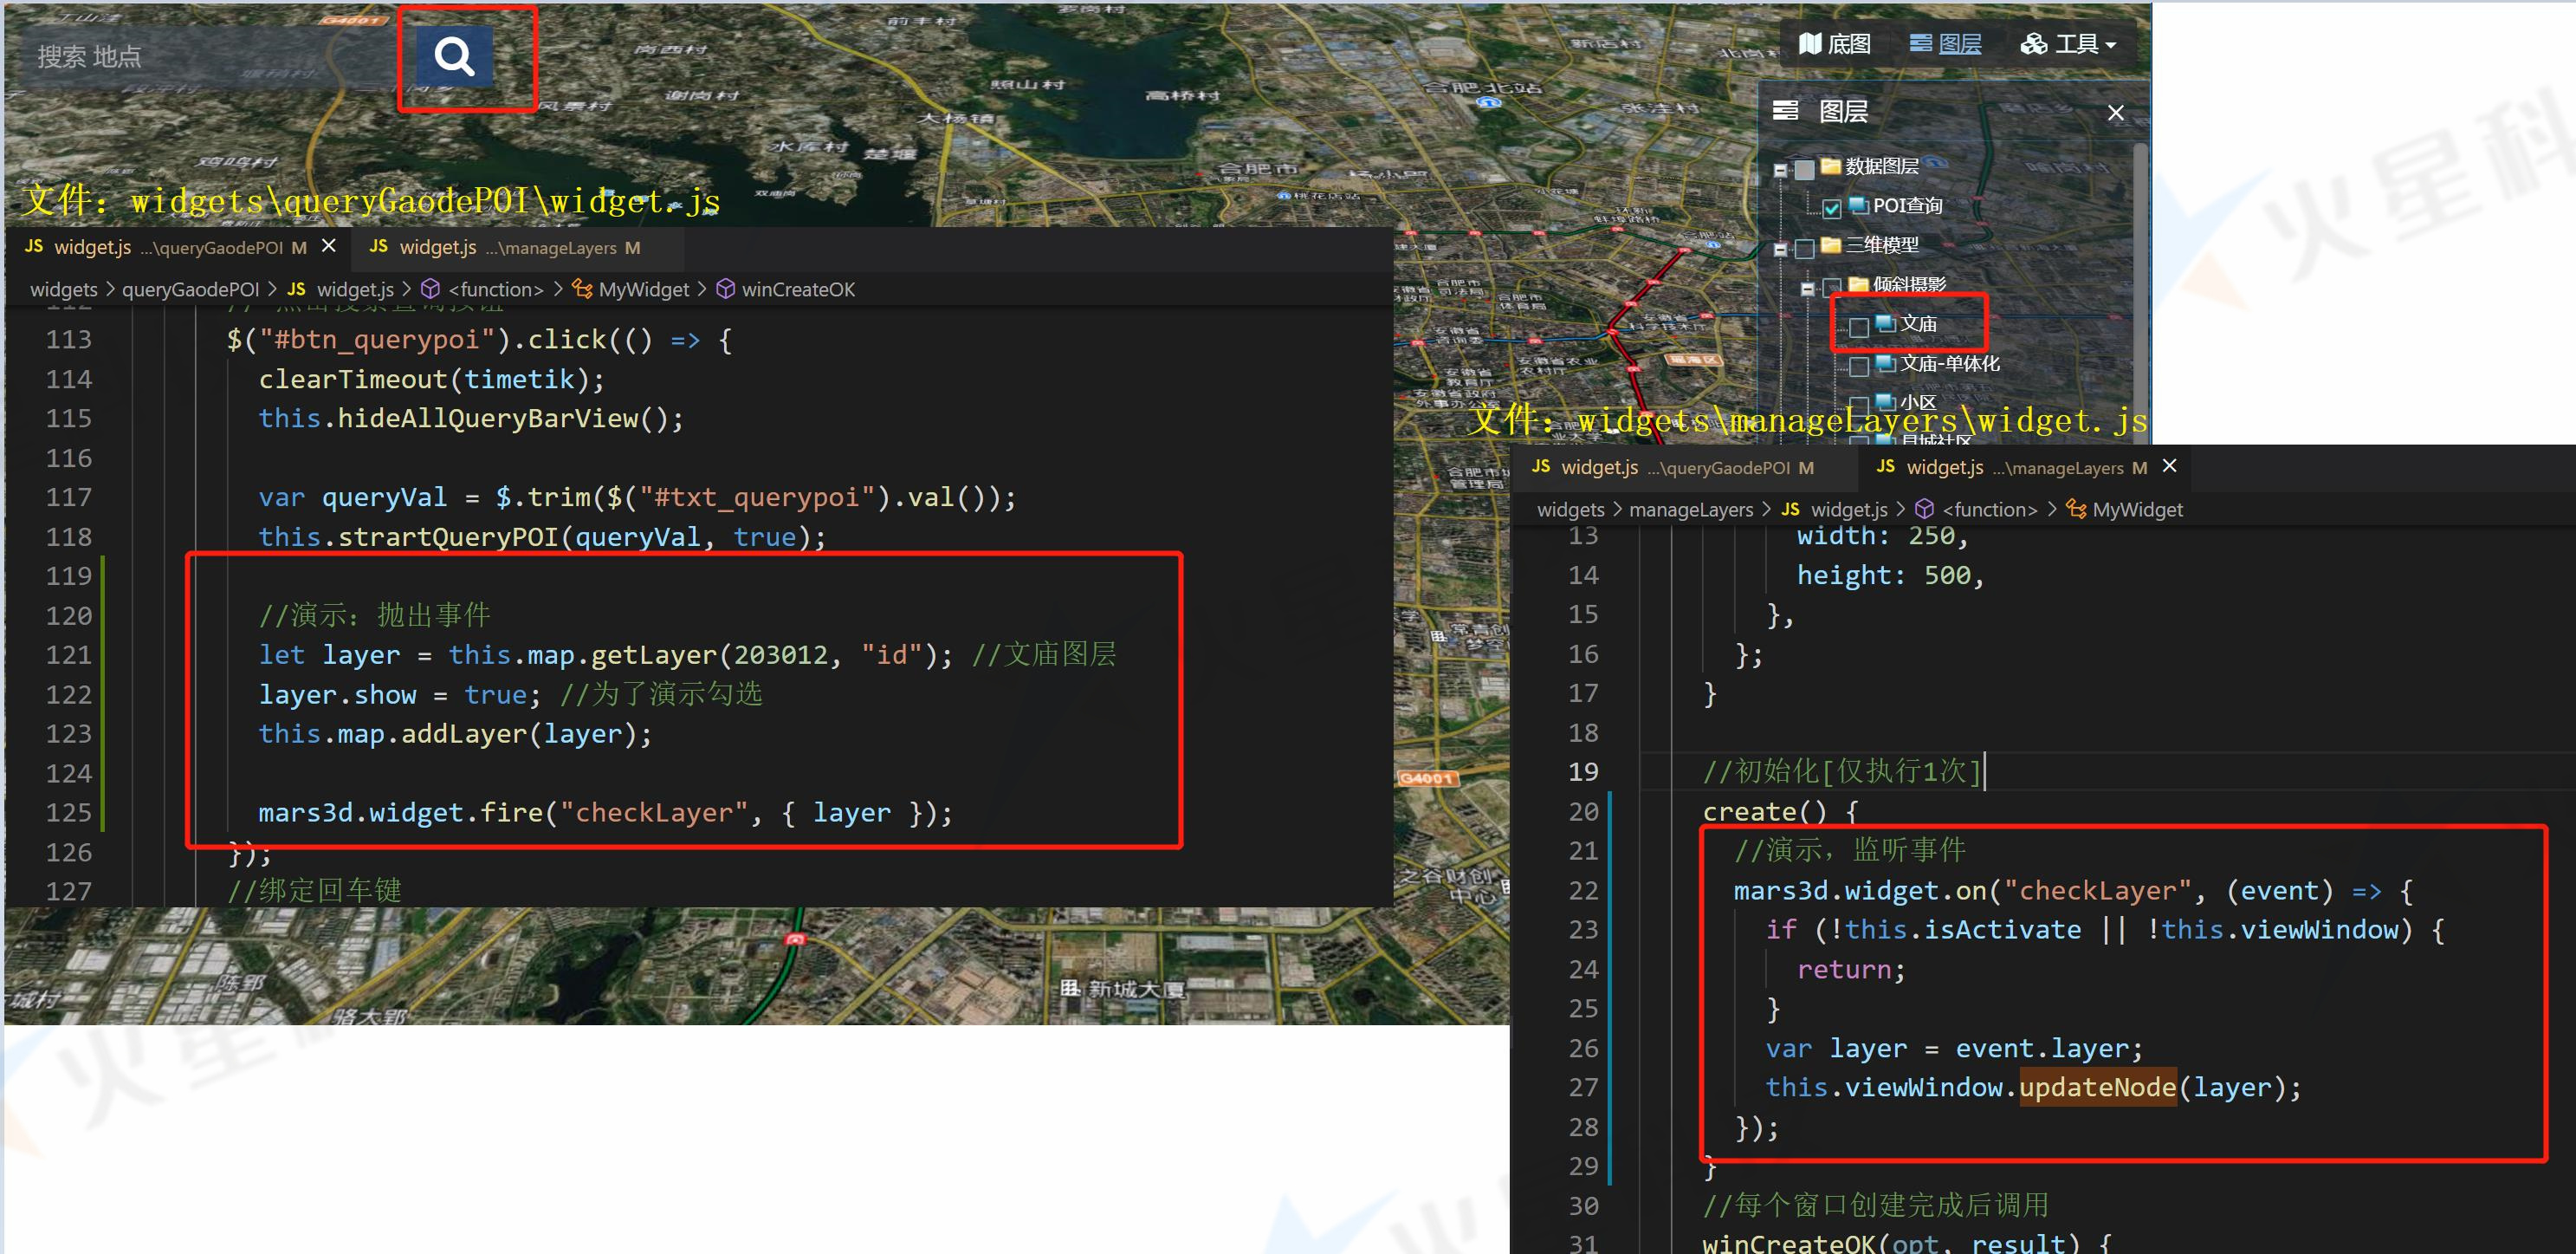Click the magnifier search button on the map
This screenshot has height=1254, width=2576.
tap(454, 57)
